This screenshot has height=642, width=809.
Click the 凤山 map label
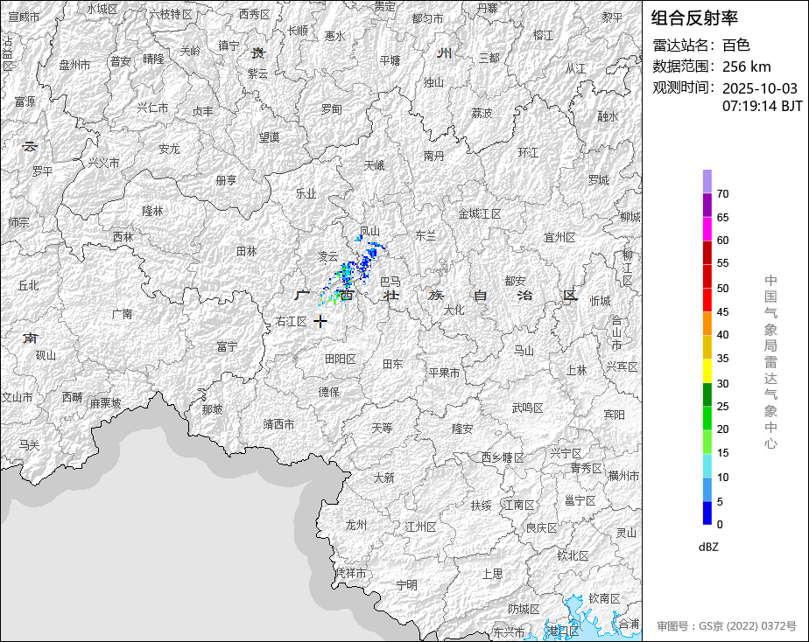tap(369, 231)
